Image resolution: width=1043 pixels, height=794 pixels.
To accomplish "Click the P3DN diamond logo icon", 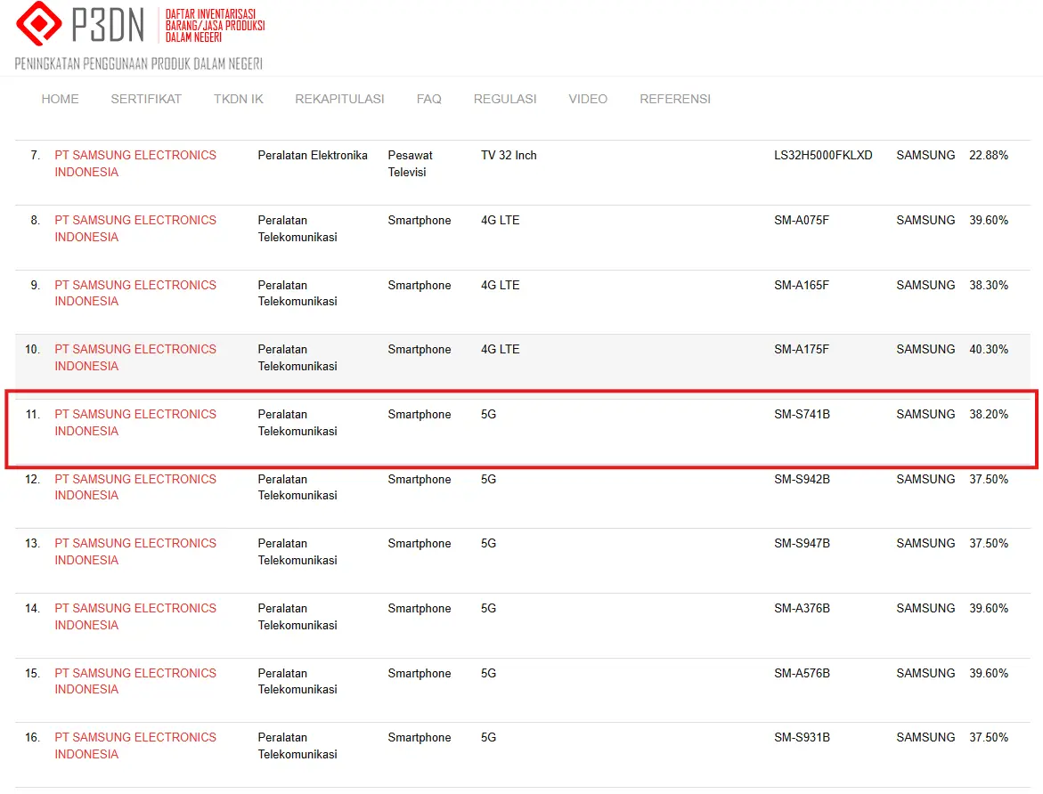I will 38,23.
